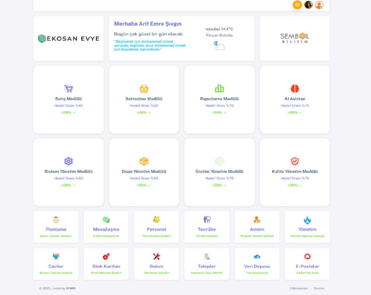This screenshot has height=295, width=371.
Task: Click the orange user account avatar
Action: [x=319, y=5]
